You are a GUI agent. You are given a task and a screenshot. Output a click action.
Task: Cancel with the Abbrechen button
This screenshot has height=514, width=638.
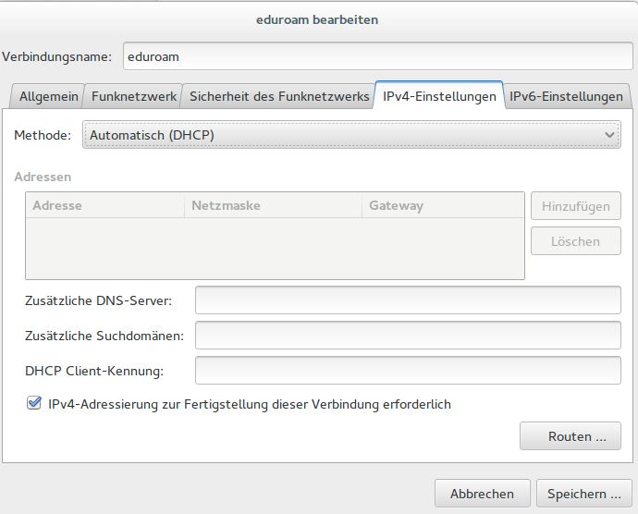click(482, 494)
